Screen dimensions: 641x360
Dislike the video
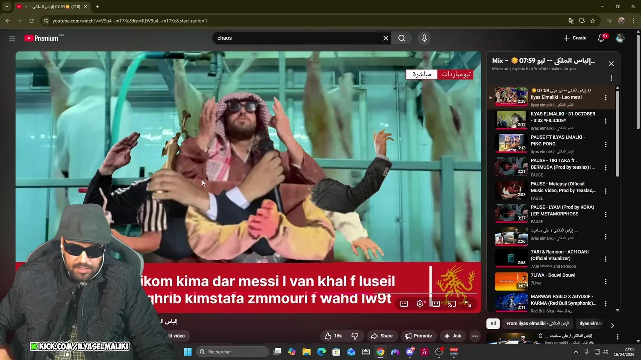pos(355,336)
